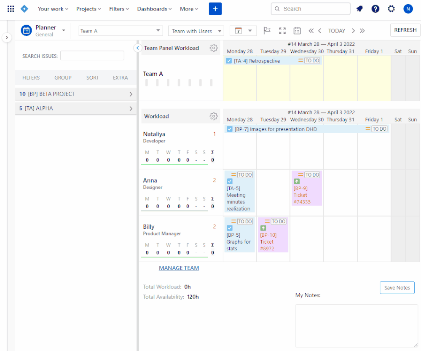Open the Your work menu

(53, 9)
